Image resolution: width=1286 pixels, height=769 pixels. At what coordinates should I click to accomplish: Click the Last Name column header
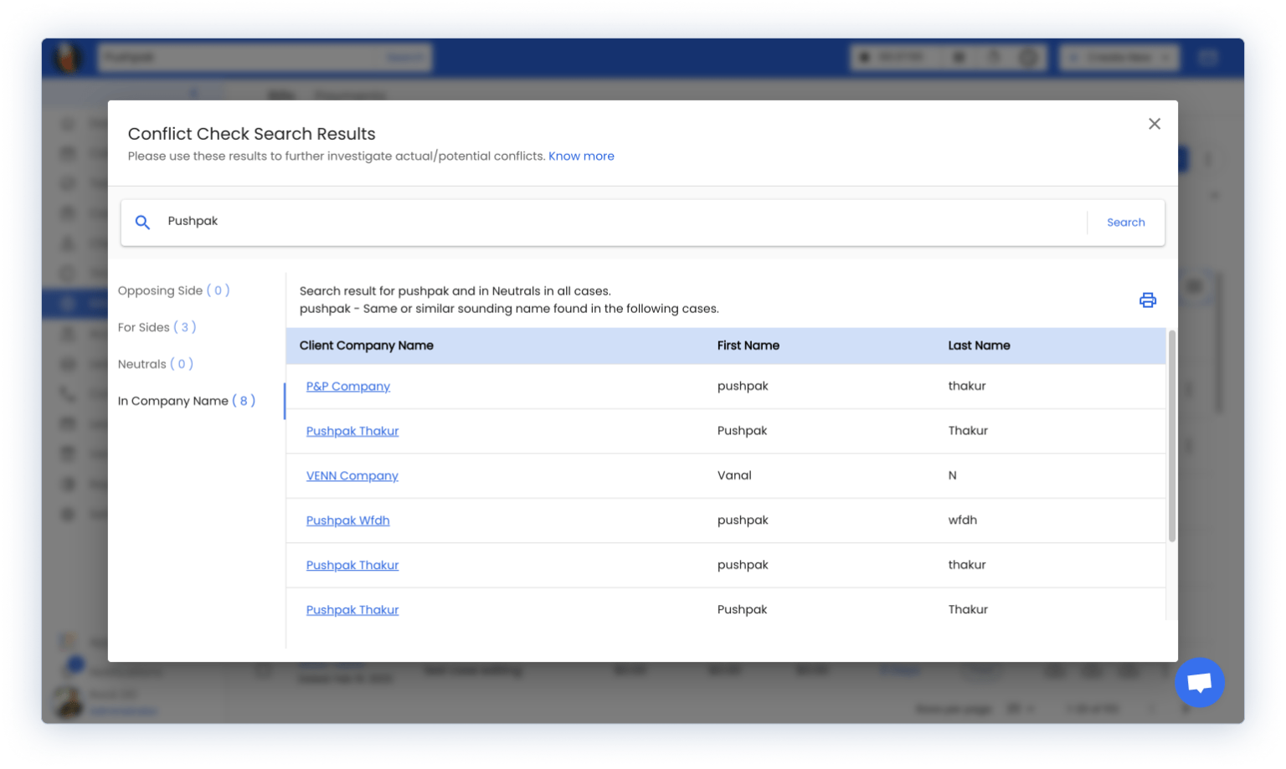tap(979, 346)
